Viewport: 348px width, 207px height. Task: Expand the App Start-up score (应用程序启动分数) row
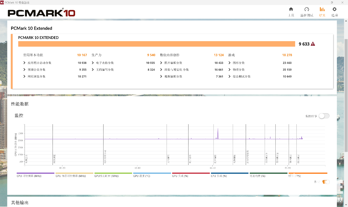click(x=25, y=63)
